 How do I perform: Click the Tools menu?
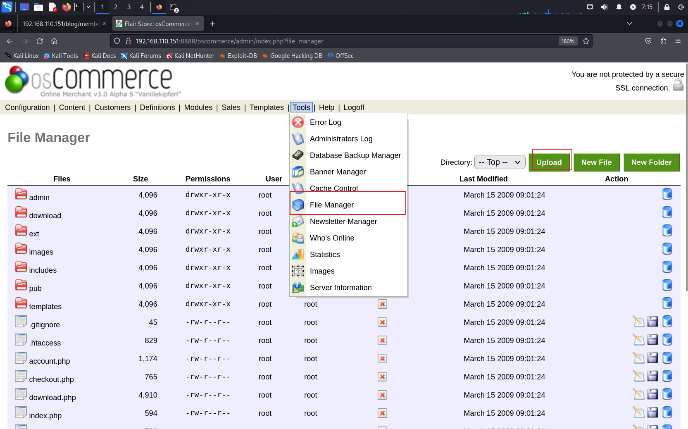tap(301, 107)
